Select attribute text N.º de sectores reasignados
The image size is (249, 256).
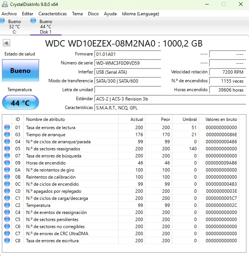click(x=53, y=149)
